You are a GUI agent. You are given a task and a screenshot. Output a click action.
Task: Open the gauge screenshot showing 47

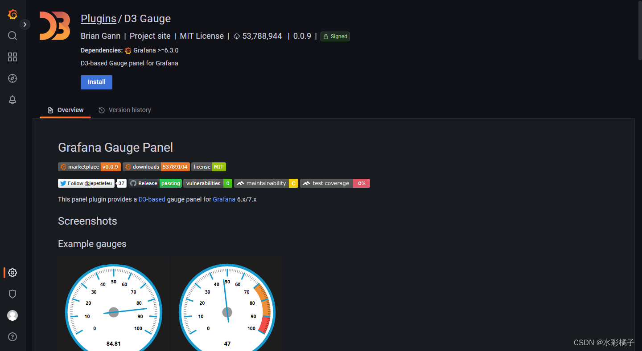pos(227,303)
